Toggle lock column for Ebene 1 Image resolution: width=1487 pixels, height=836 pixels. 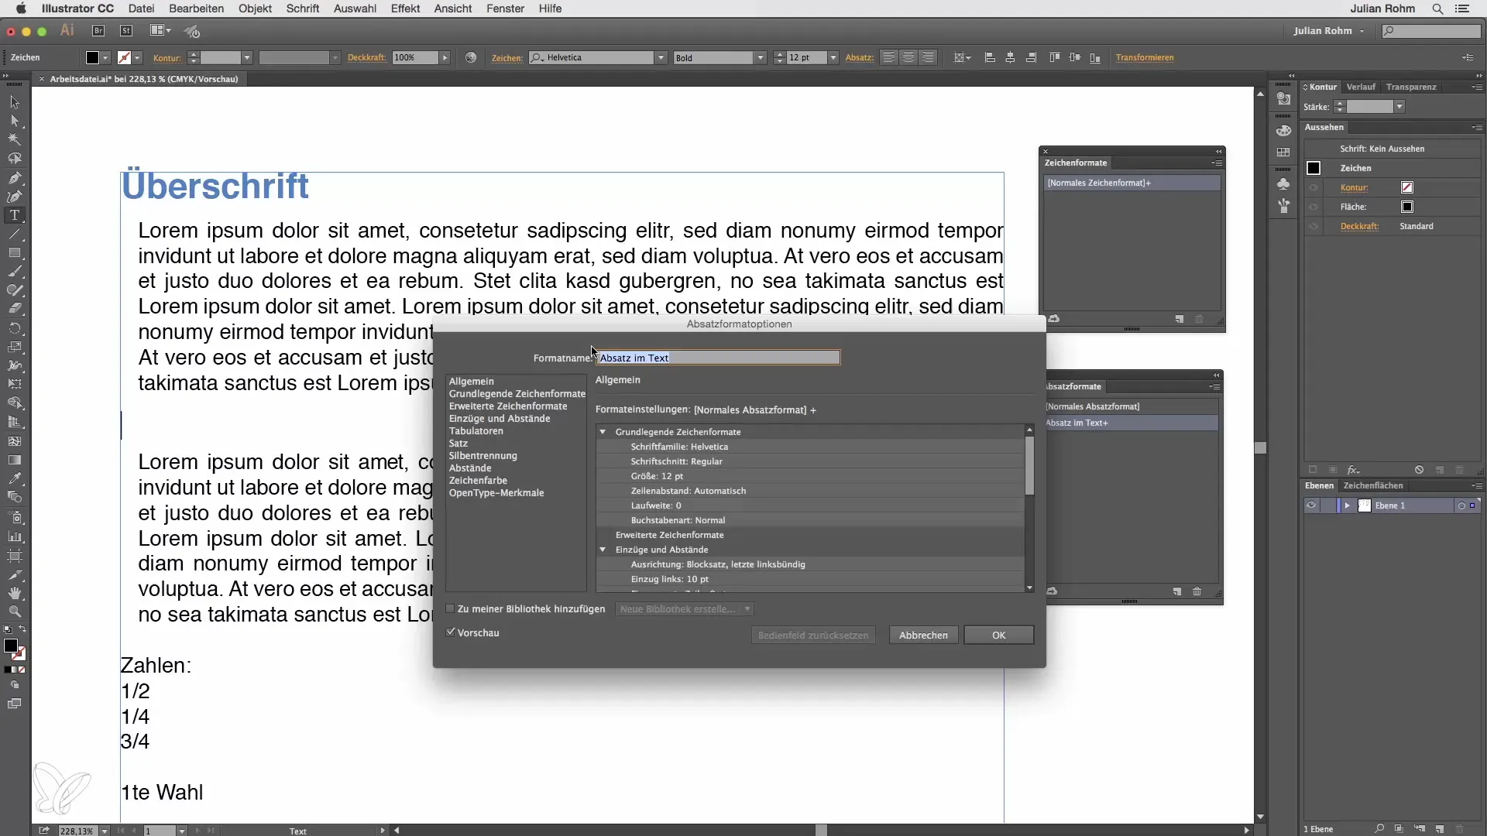pos(1329,505)
